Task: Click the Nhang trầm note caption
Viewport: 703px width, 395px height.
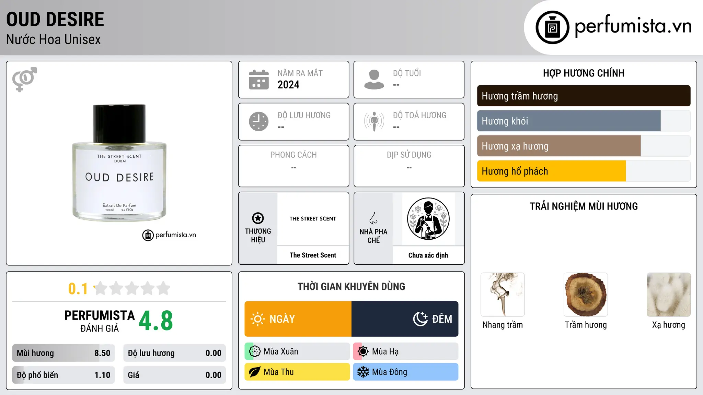Action: (x=503, y=325)
